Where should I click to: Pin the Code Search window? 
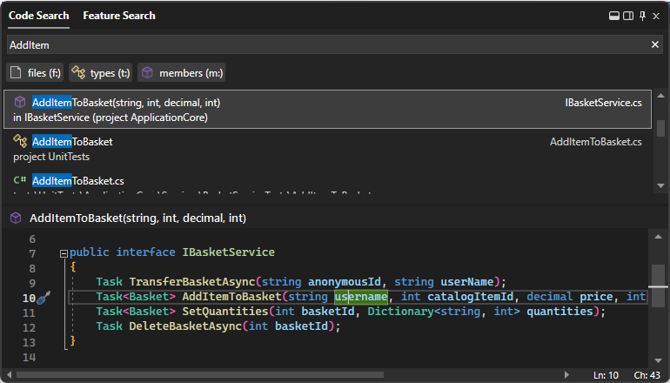tap(642, 16)
